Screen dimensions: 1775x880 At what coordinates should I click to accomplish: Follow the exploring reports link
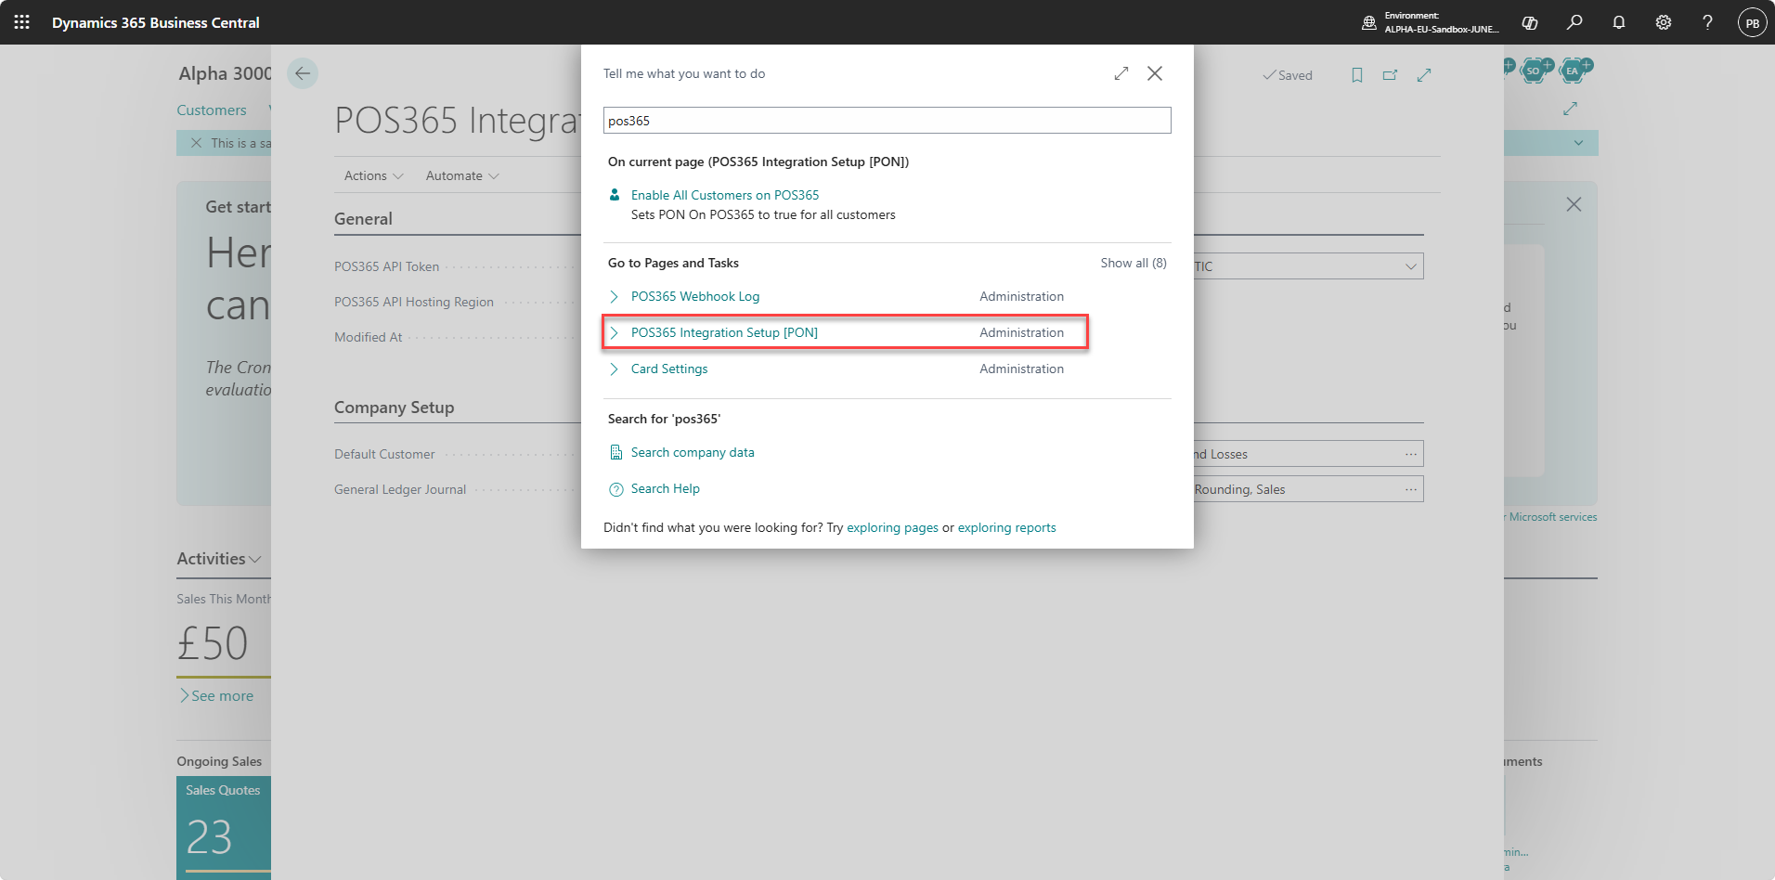(x=1006, y=527)
